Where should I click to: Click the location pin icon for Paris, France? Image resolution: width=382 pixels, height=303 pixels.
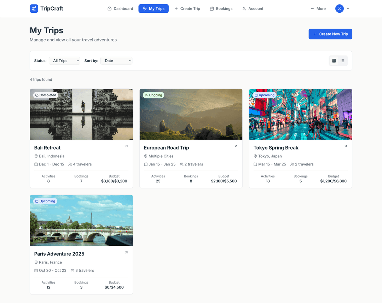tap(36, 262)
